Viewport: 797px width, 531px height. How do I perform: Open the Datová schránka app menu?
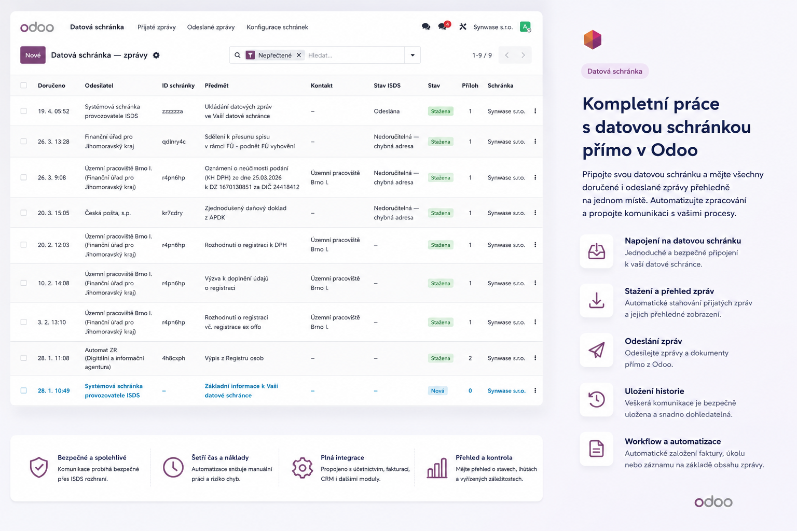coord(97,27)
